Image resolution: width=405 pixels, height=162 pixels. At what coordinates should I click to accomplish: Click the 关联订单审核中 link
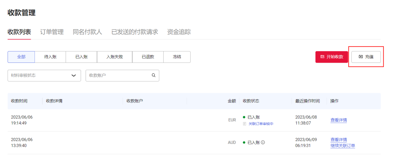click(261, 124)
